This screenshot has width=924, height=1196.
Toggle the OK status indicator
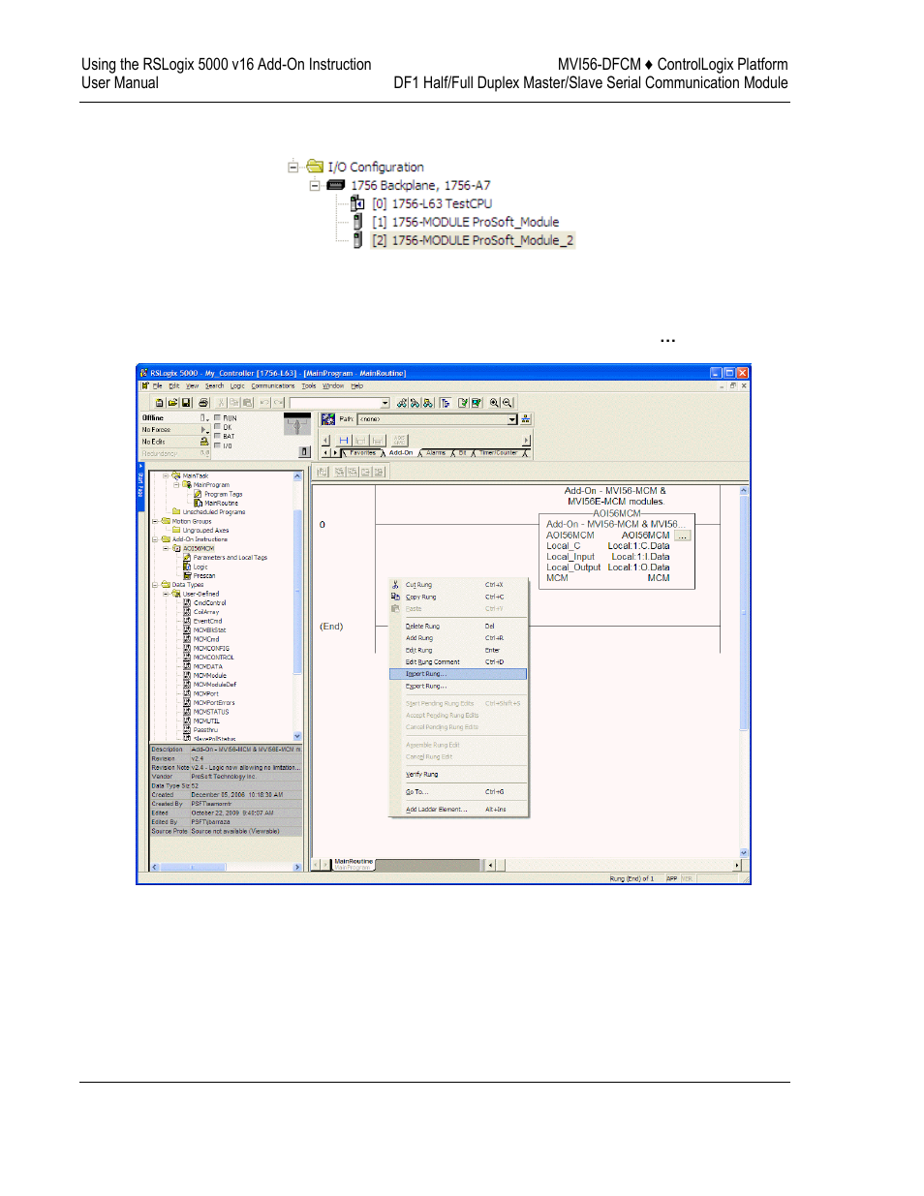[217, 427]
